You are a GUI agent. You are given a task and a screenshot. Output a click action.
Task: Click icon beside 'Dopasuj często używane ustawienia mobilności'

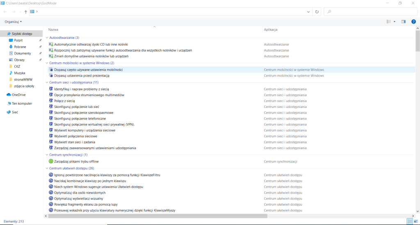tap(51, 70)
